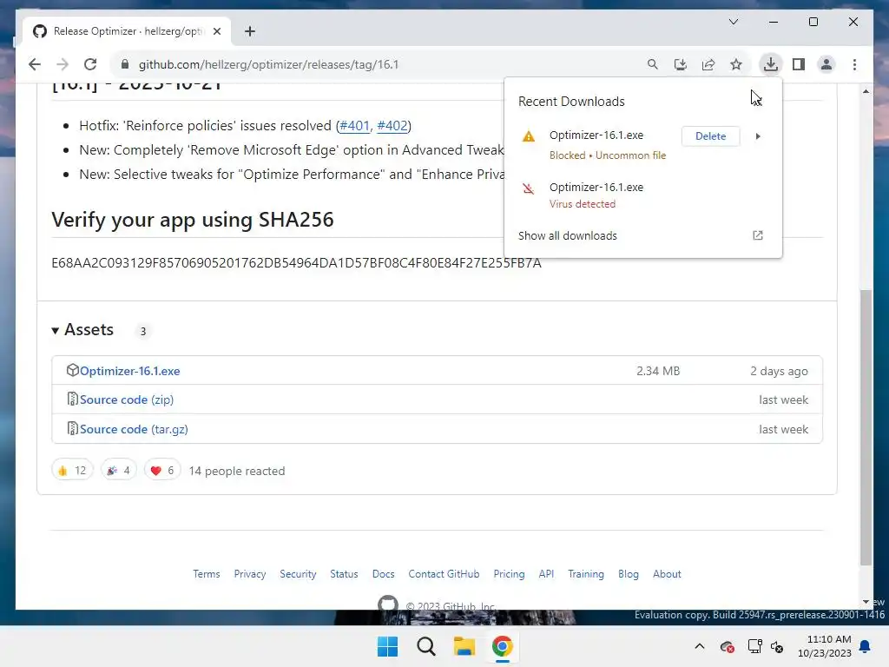The image size is (889, 667).
Task: Open Show all downloads
Action: click(567, 235)
